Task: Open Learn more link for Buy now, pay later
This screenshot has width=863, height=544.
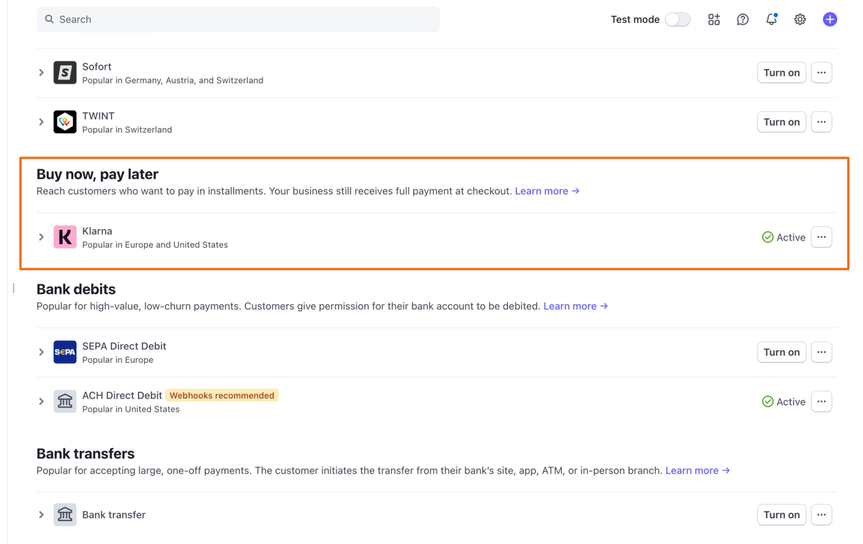Action: click(547, 191)
